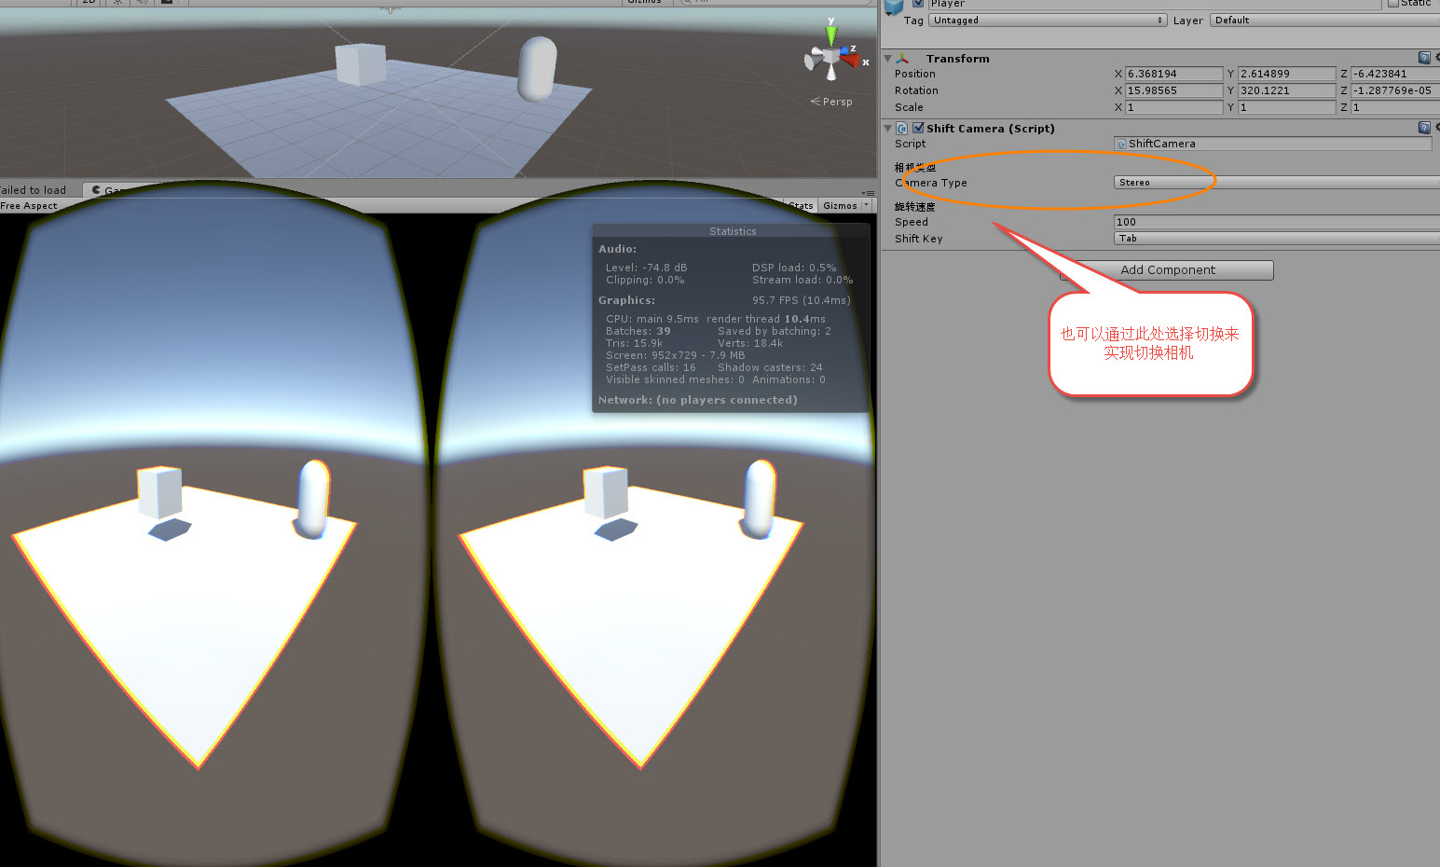
Task: Click the 'Shift Key' label
Action: pyautogui.click(x=919, y=239)
